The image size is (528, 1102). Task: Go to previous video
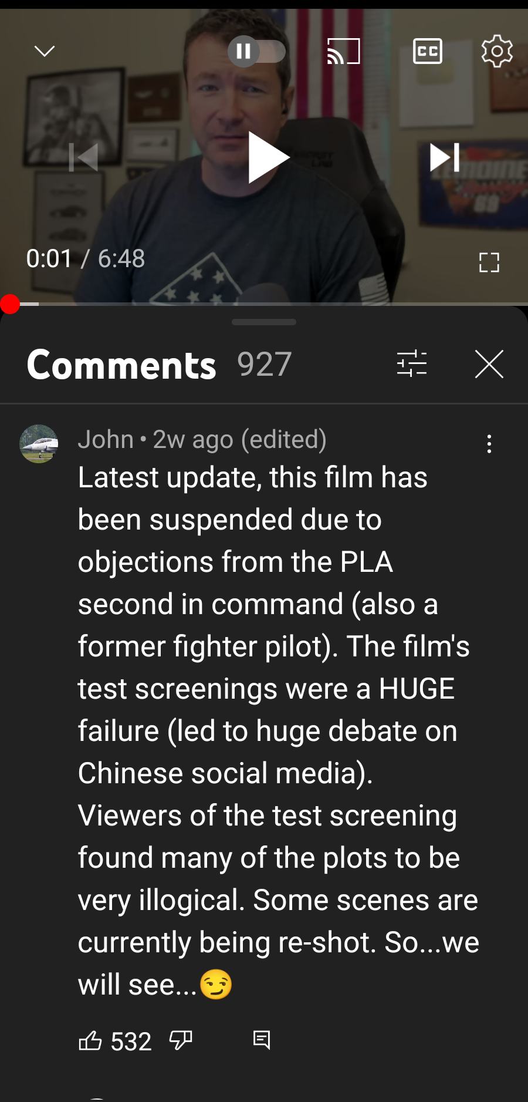83,157
